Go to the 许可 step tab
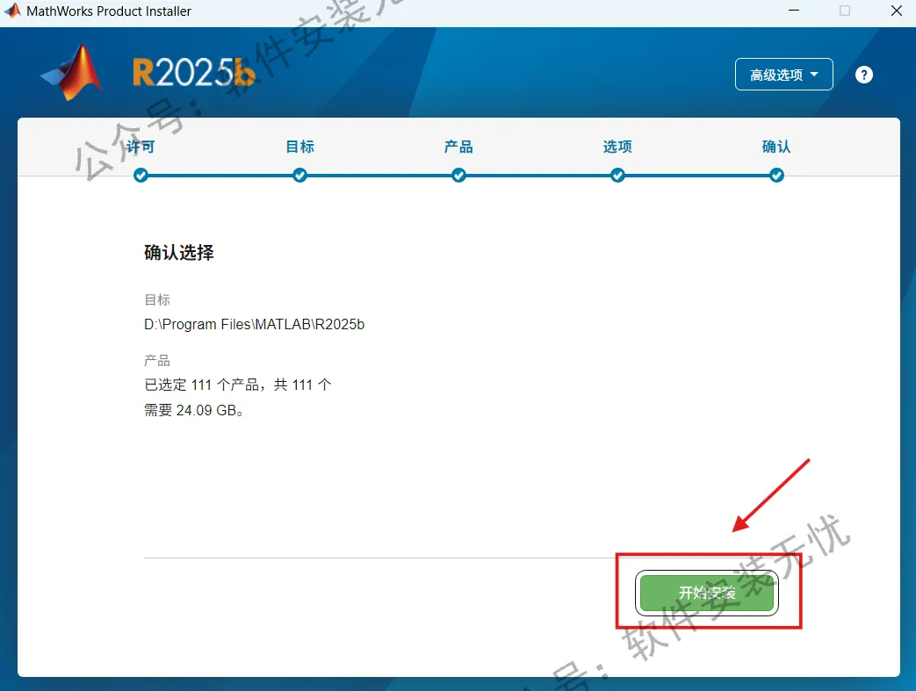The width and height of the screenshot is (916, 691). pyautogui.click(x=141, y=147)
